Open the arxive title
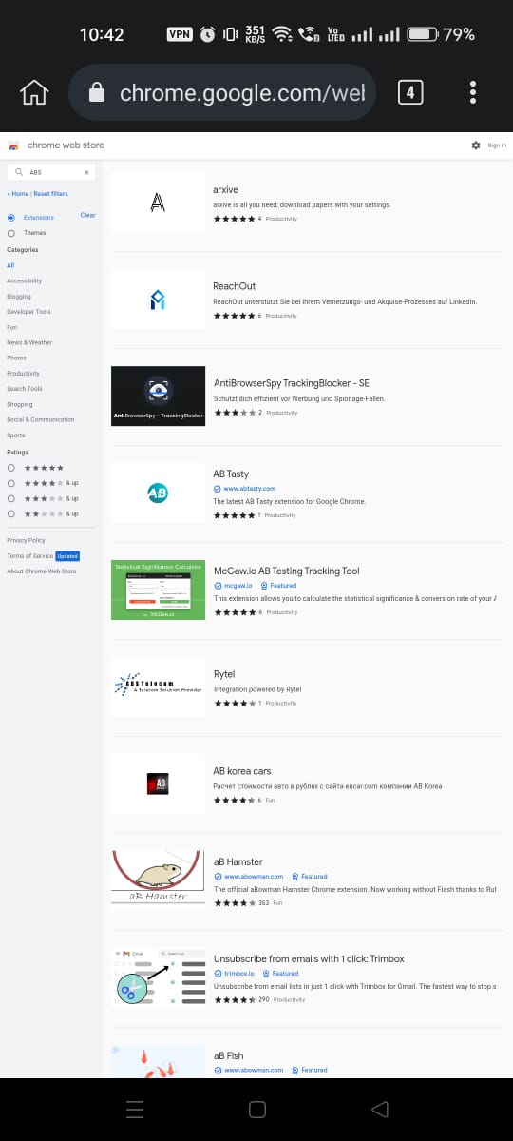This screenshot has width=513, height=1141. tap(226, 190)
